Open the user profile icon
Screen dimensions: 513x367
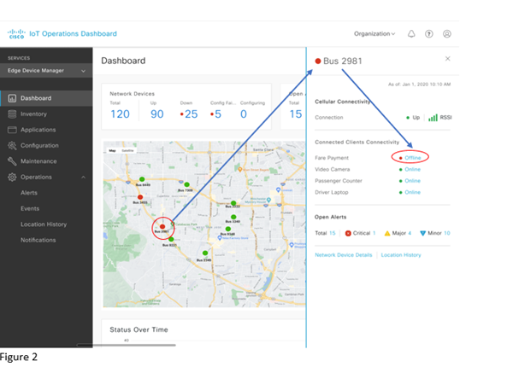coord(447,34)
